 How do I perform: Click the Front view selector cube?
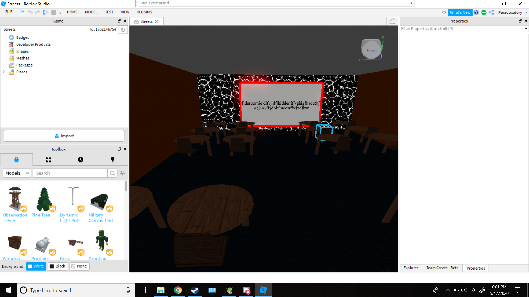click(x=371, y=50)
